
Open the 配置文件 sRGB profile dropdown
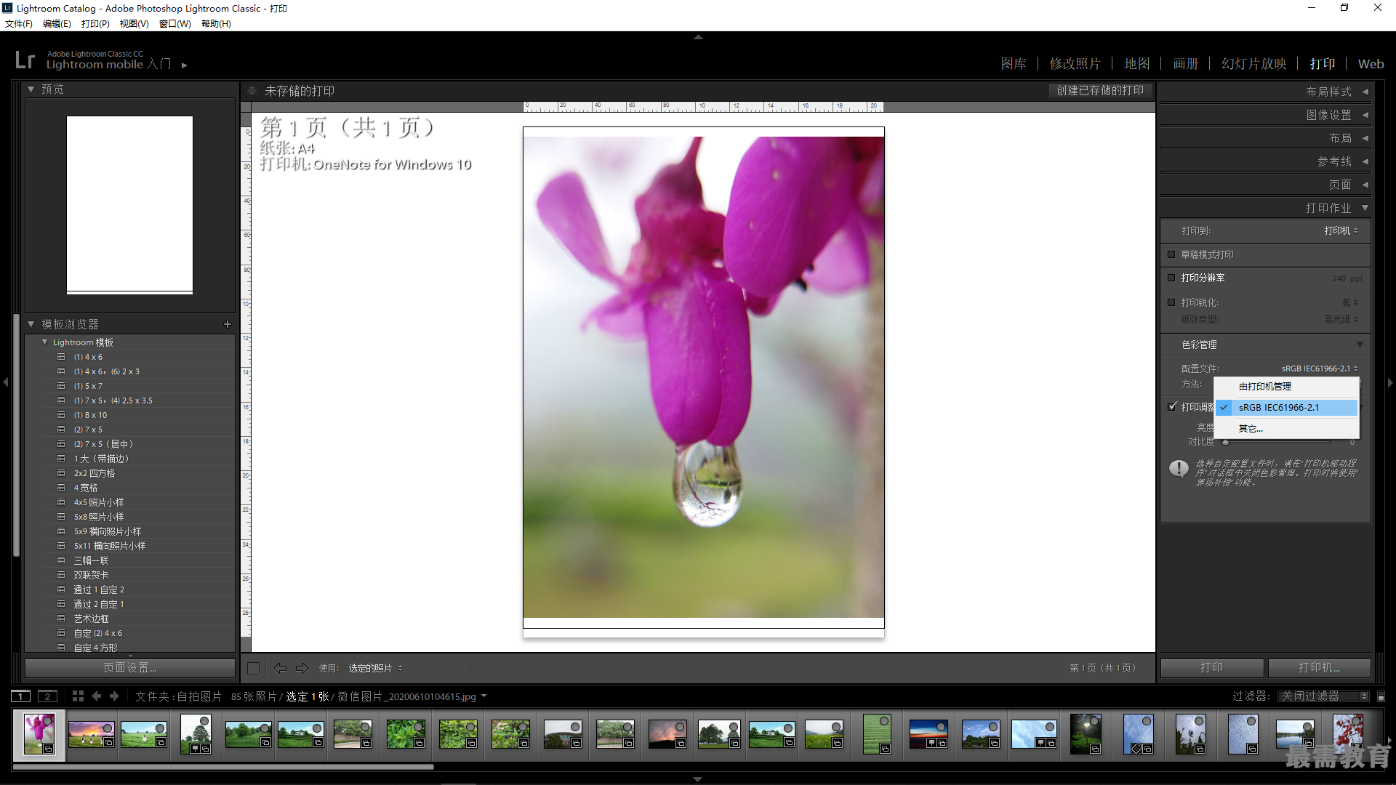[x=1320, y=369]
